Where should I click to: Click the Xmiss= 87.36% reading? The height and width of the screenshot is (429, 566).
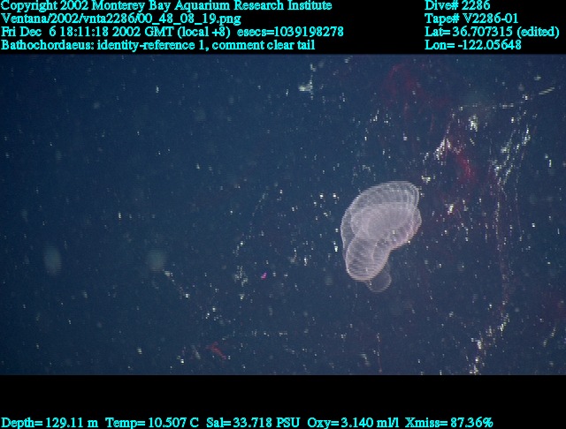tap(449, 422)
